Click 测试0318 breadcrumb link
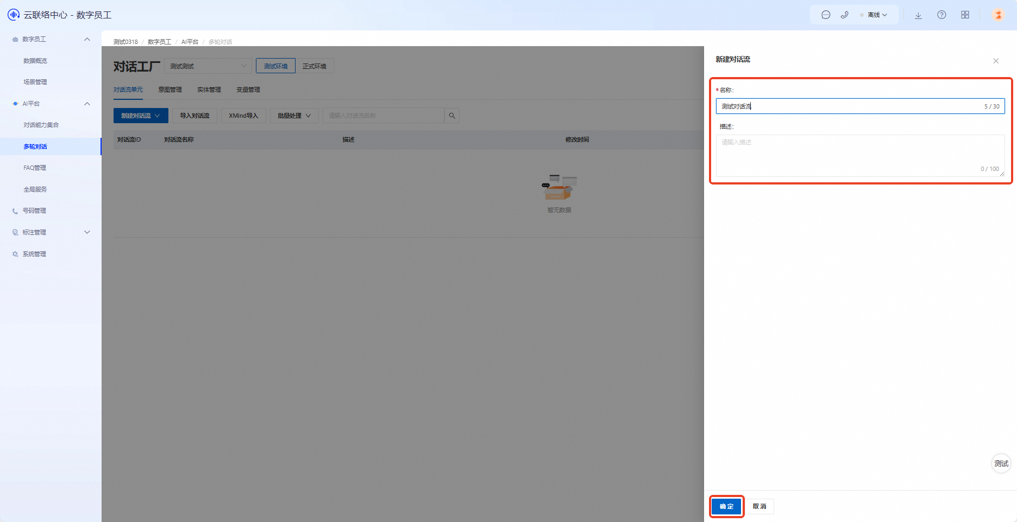This screenshot has height=522, width=1017. coord(125,42)
